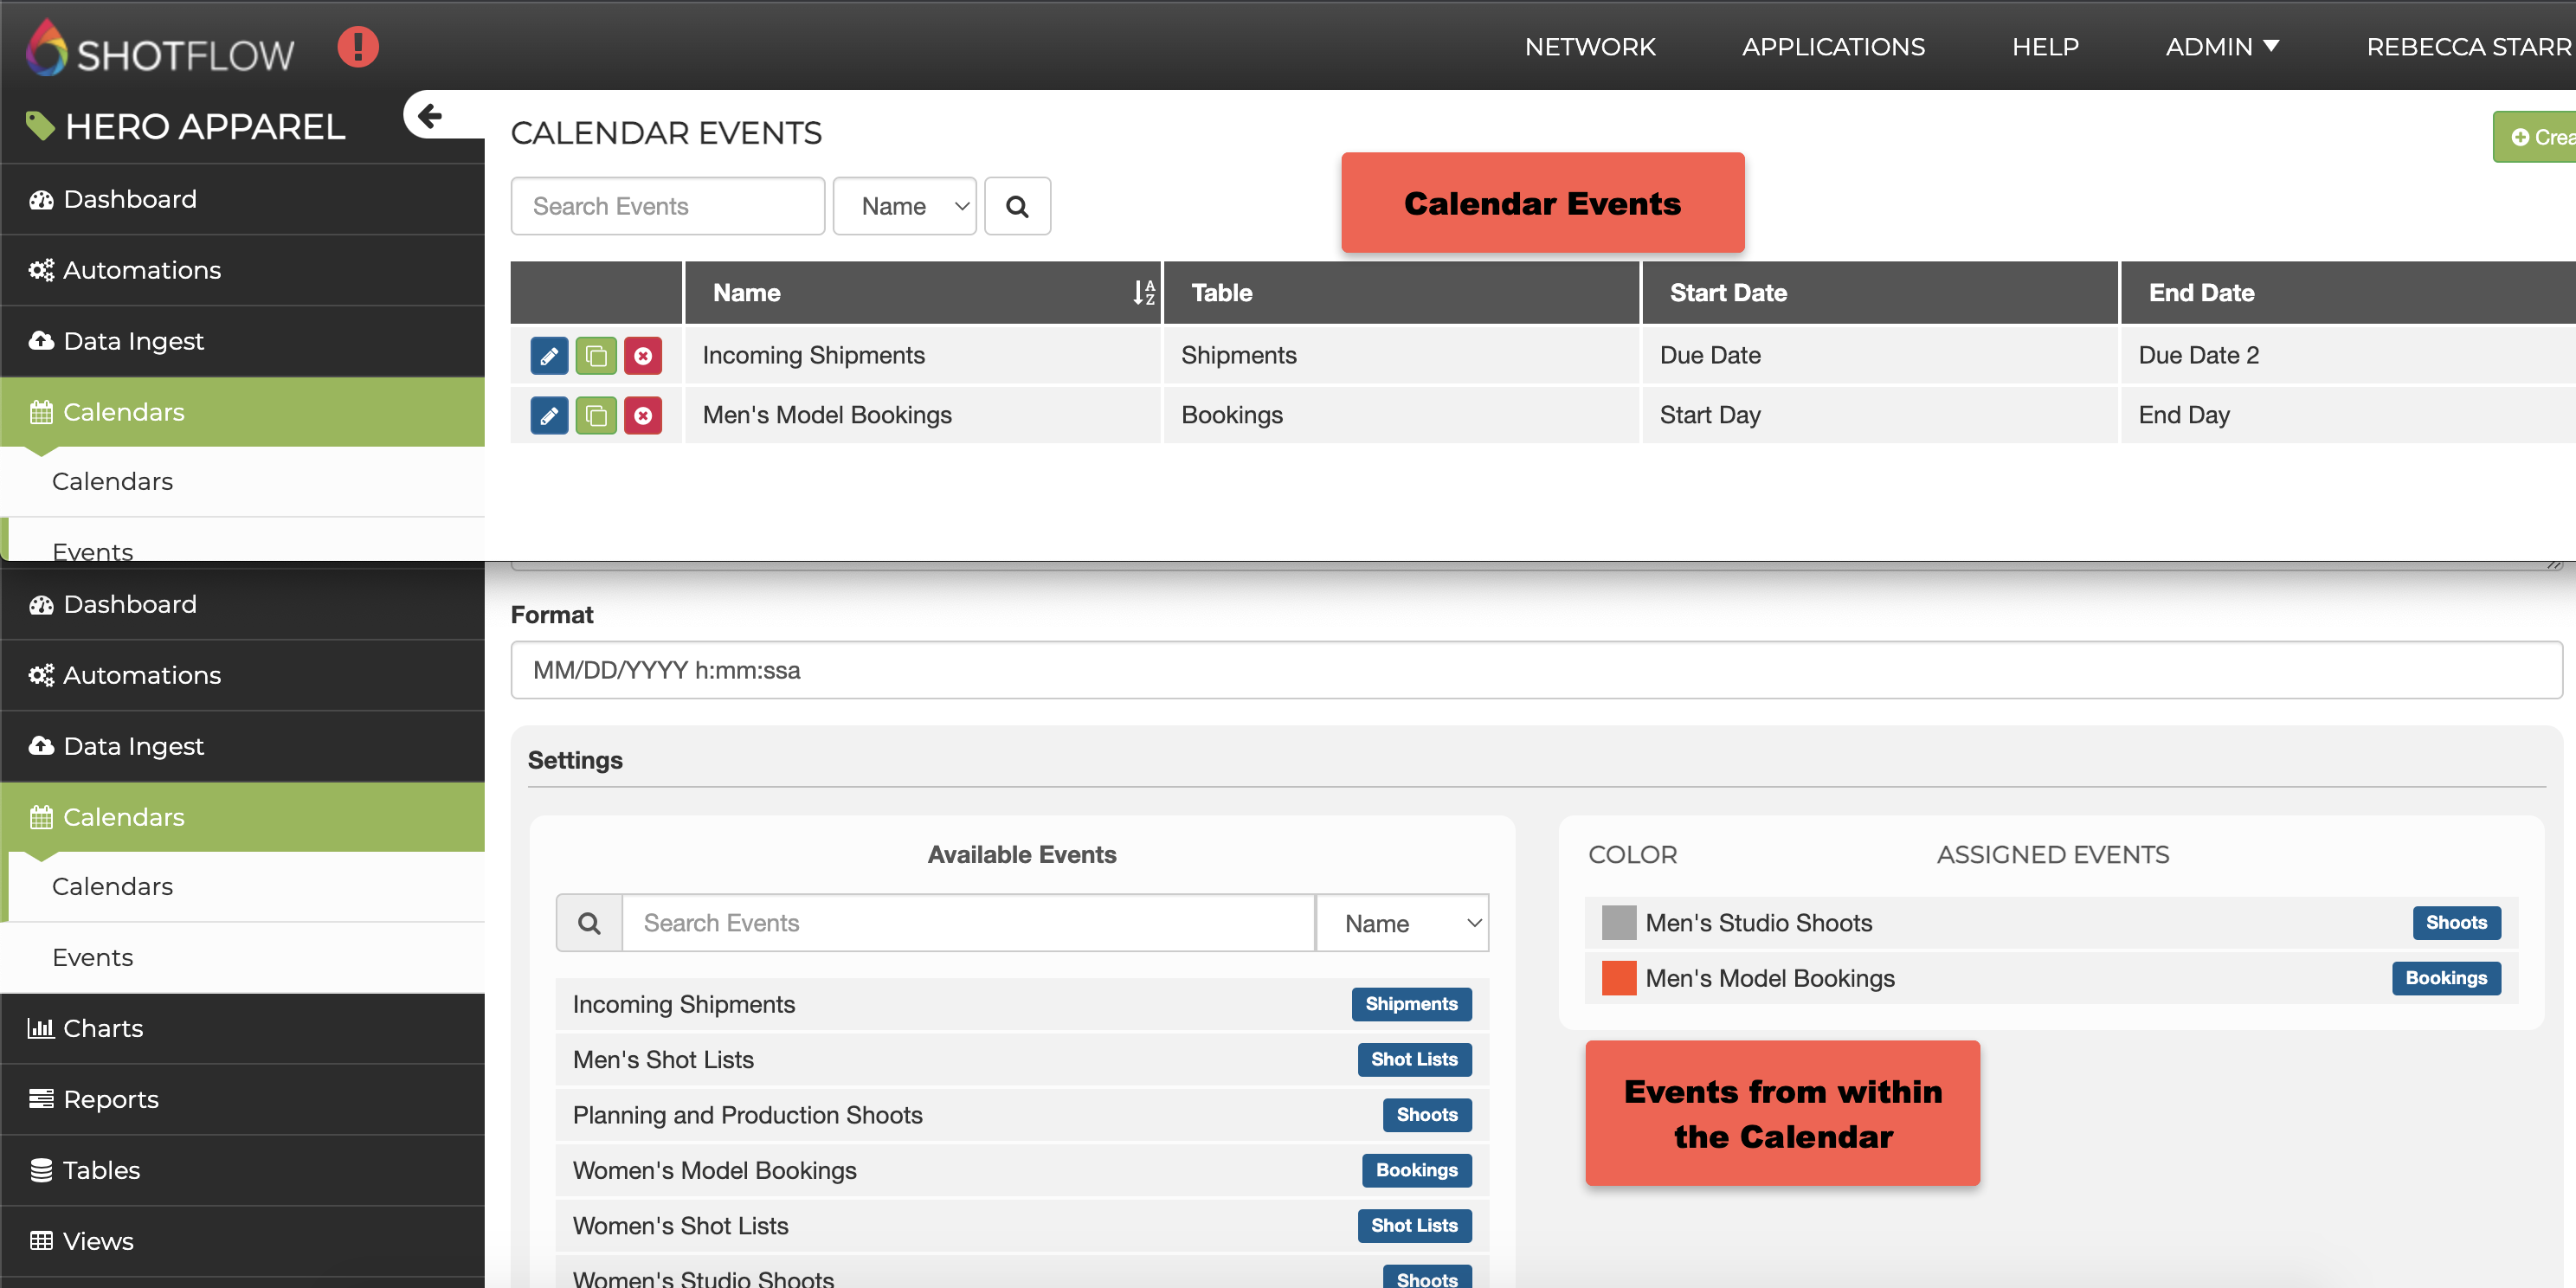
Task: Delete the Incoming Shipments event
Action: click(x=643, y=355)
